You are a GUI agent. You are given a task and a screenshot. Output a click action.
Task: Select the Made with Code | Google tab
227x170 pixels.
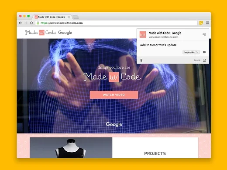[x=52, y=17]
